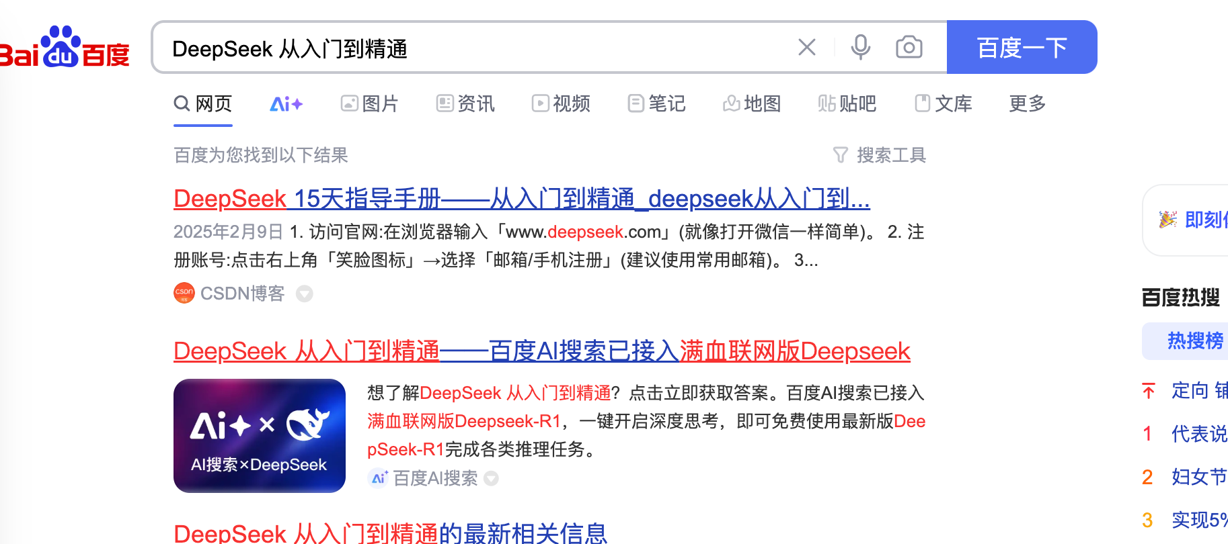Switch to the 图片 tab

[x=369, y=103]
